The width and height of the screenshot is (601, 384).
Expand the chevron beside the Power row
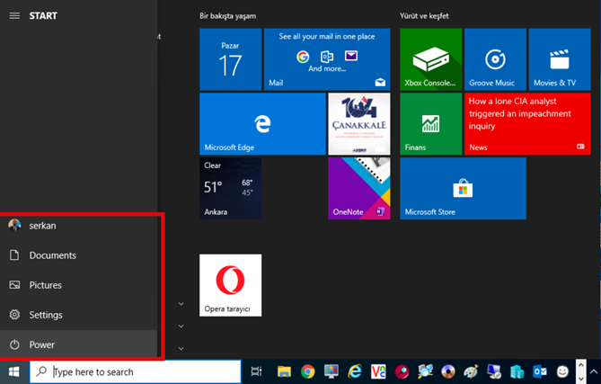pos(181,348)
